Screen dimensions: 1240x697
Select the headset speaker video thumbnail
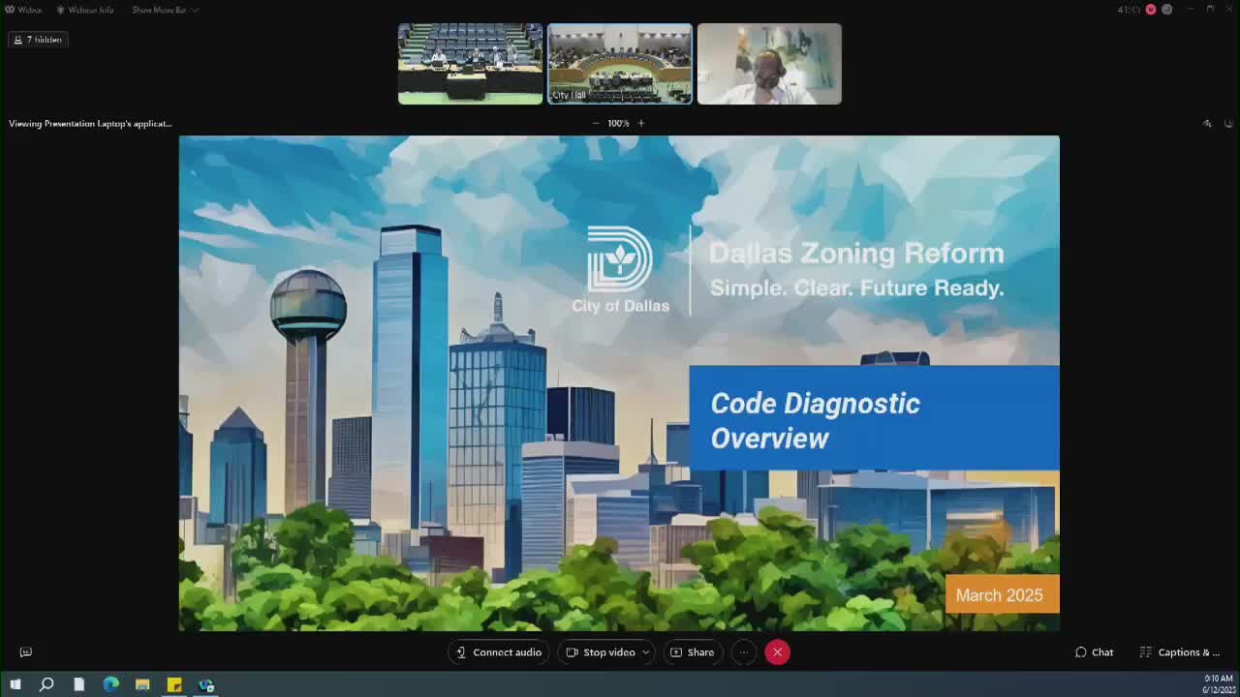click(x=769, y=64)
